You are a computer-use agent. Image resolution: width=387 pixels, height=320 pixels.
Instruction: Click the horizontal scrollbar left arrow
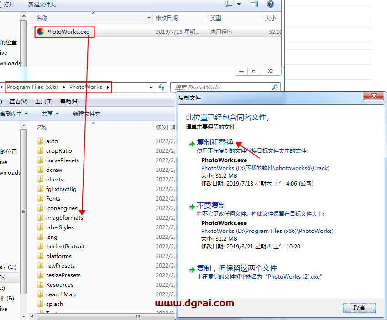point(32,316)
